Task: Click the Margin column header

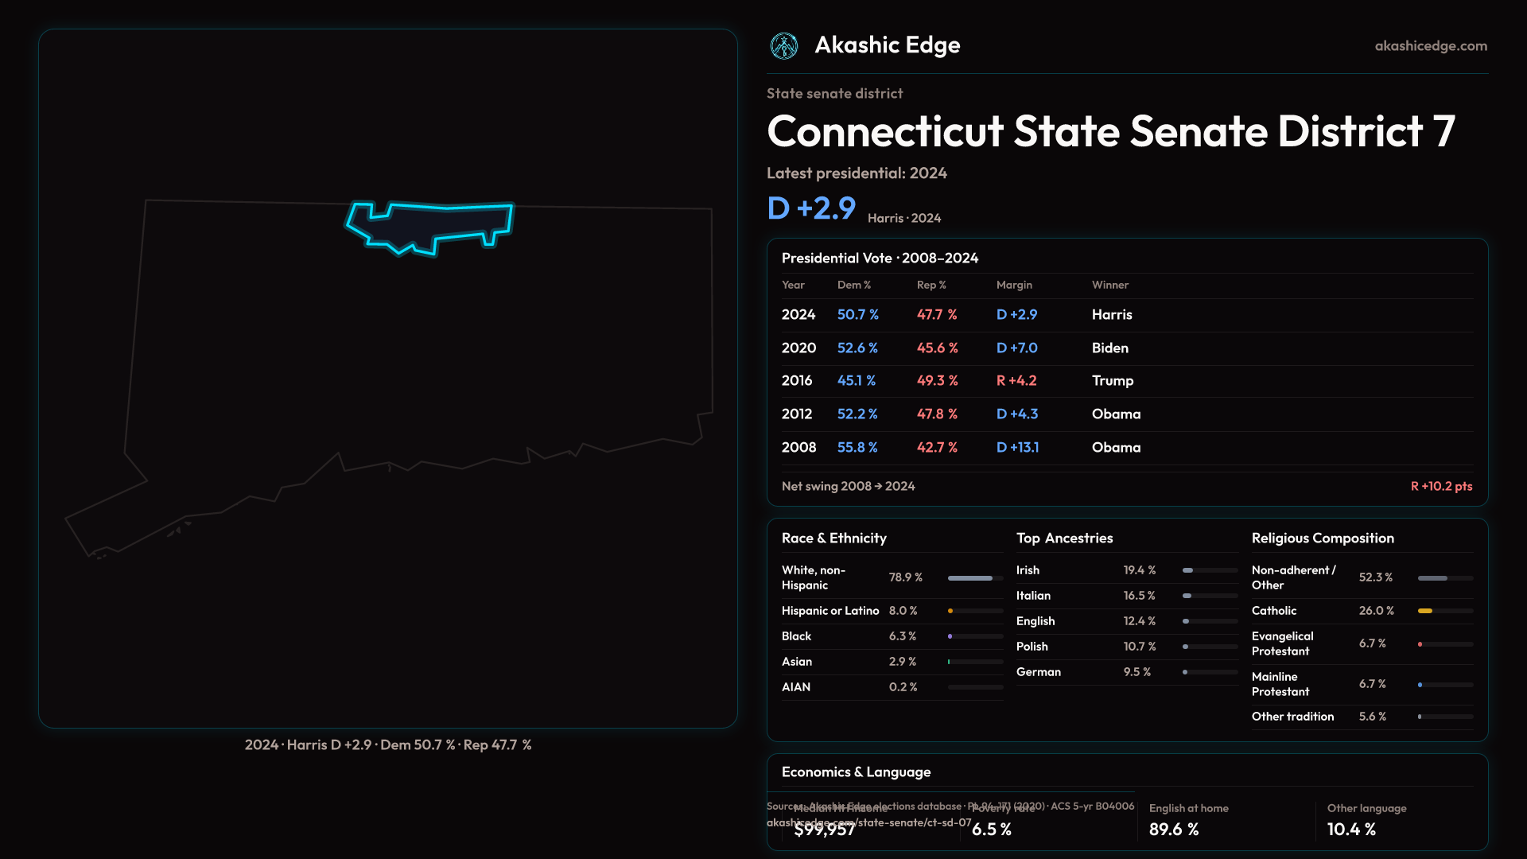Action: (x=1014, y=285)
